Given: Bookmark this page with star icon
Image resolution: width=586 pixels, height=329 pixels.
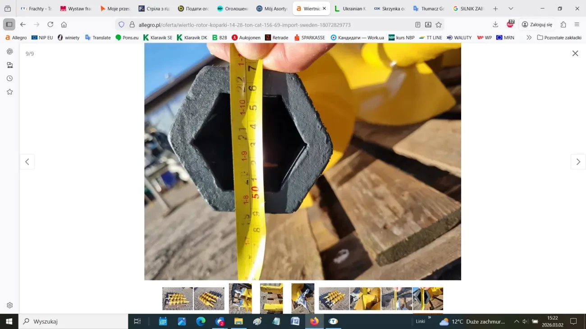Looking at the screenshot, I should pyautogui.click(x=439, y=25).
